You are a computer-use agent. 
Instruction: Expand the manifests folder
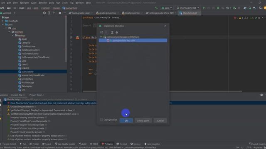3,21
